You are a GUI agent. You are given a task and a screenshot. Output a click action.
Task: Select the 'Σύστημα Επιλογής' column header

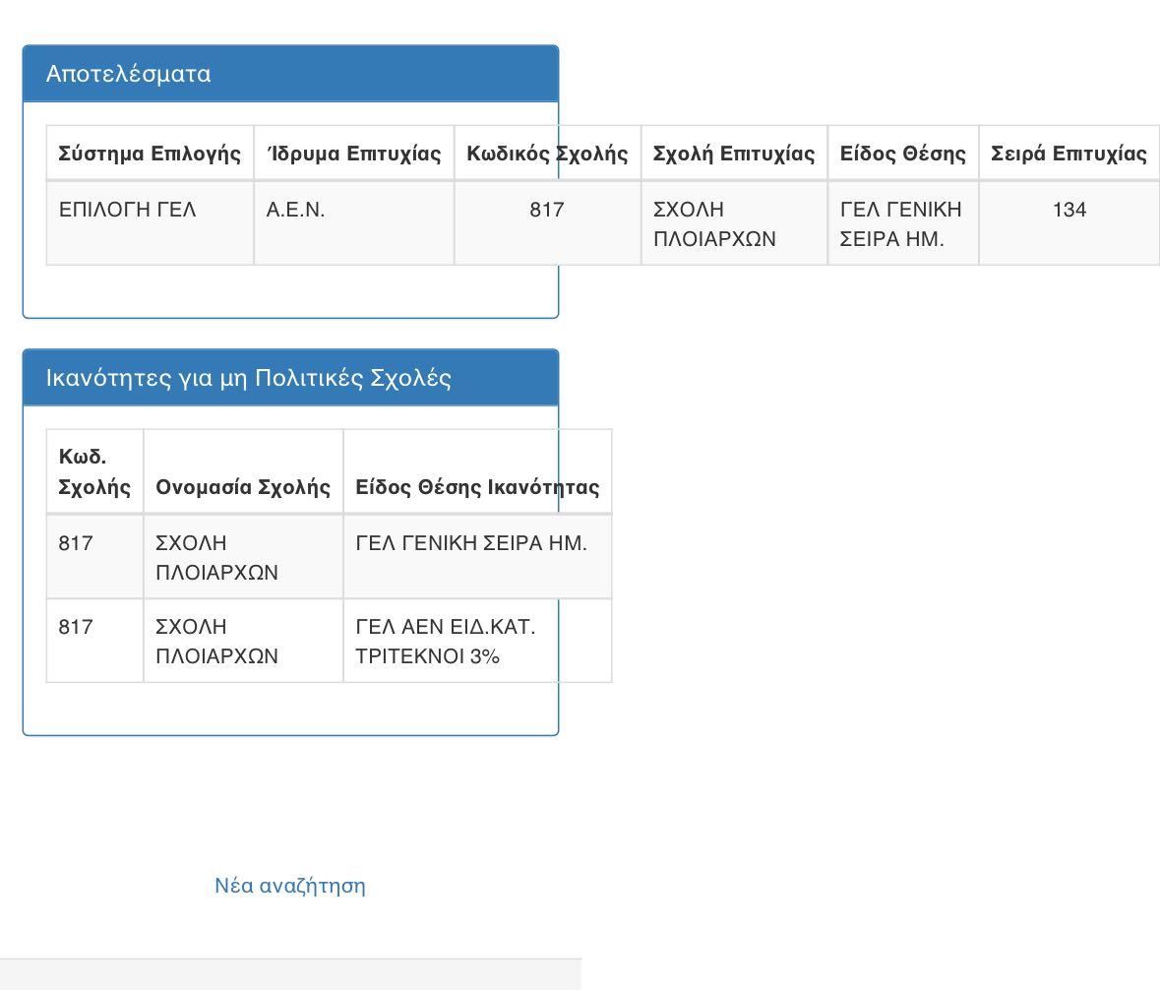[150, 154]
